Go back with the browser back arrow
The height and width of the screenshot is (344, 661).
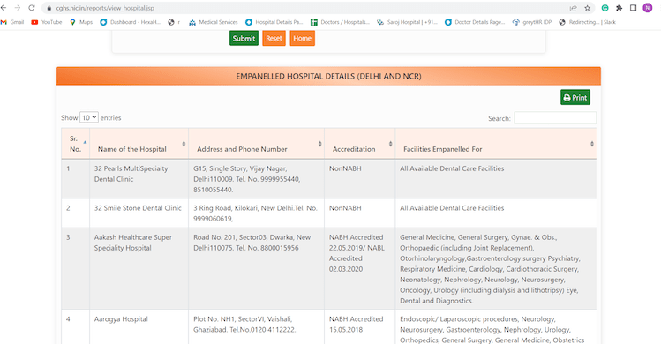[x=4, y=8]
